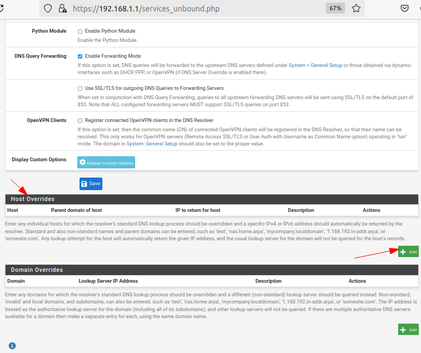Click the blue info icon at page bottom

point(12,345)
